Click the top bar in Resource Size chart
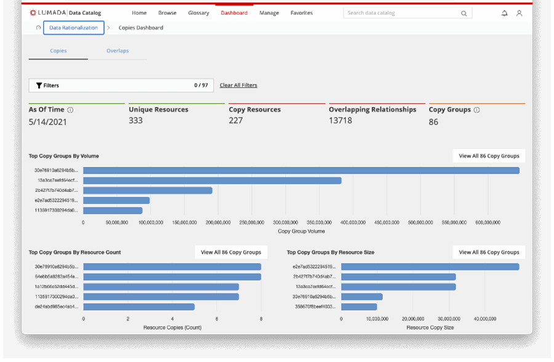The height and width of the screenshot is (362, 554). (x=431, y=267)
